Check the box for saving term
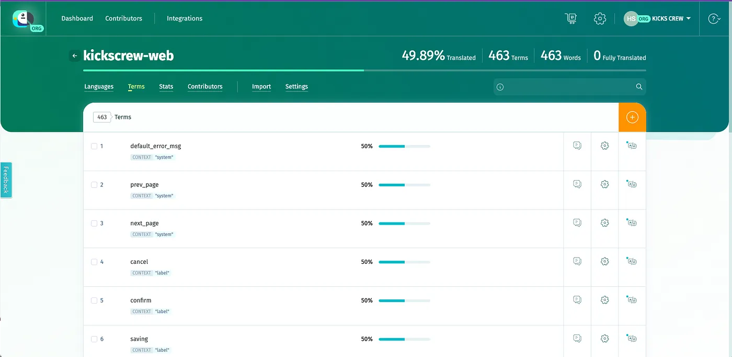This screenshot has height=357, width=732. pos(94,339)
